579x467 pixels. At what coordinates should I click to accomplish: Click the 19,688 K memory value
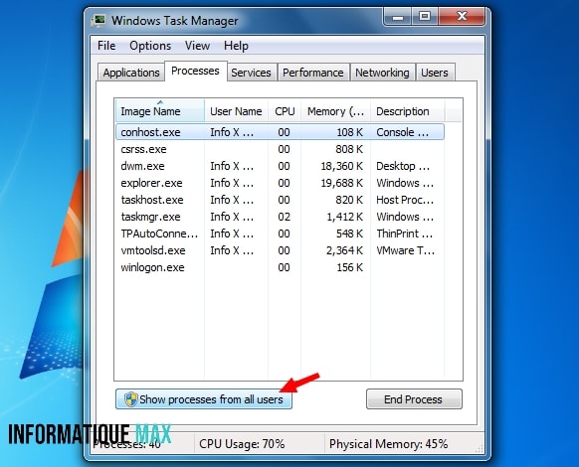[342, 183]
